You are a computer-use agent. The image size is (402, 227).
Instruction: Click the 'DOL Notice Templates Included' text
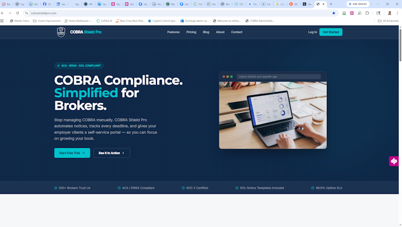[262, 188]
